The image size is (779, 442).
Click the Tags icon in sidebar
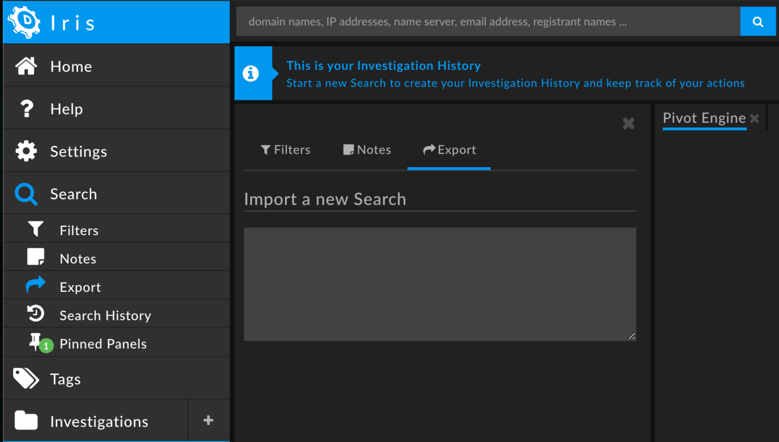26,378
